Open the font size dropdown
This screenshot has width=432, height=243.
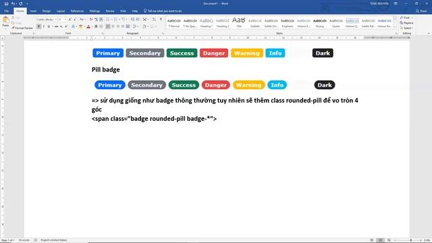[x=65, y=20]
